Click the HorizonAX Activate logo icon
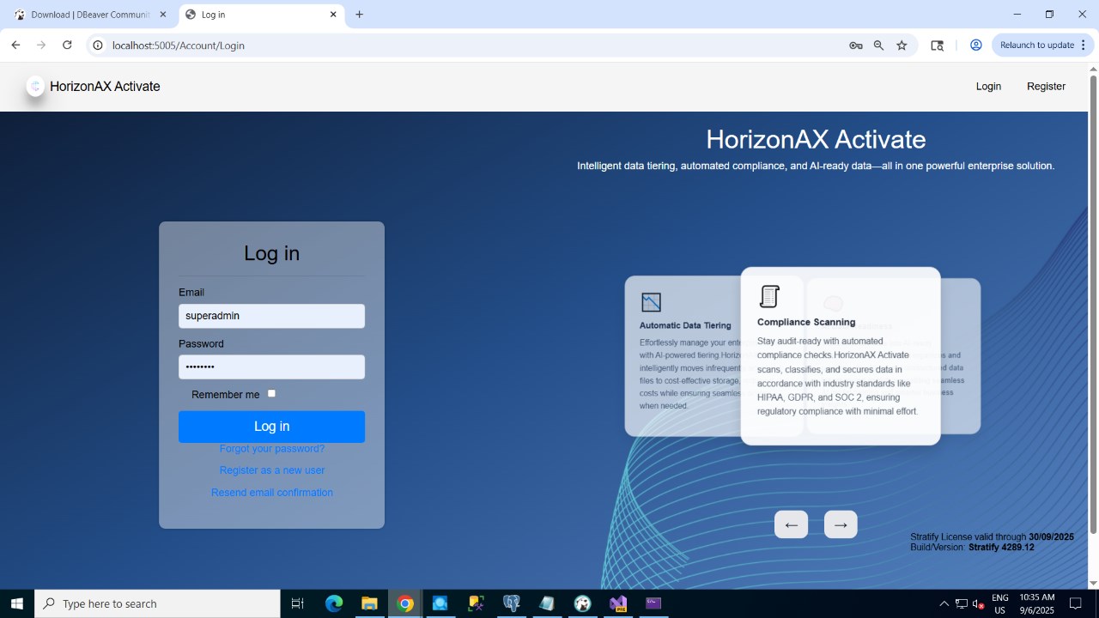 click(35, 86)
